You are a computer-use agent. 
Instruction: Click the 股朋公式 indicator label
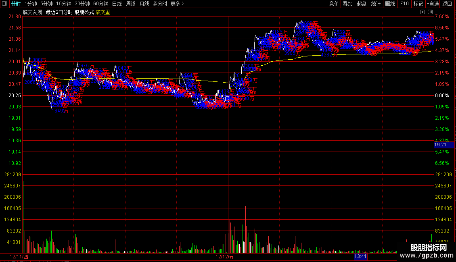pos(84,12)
